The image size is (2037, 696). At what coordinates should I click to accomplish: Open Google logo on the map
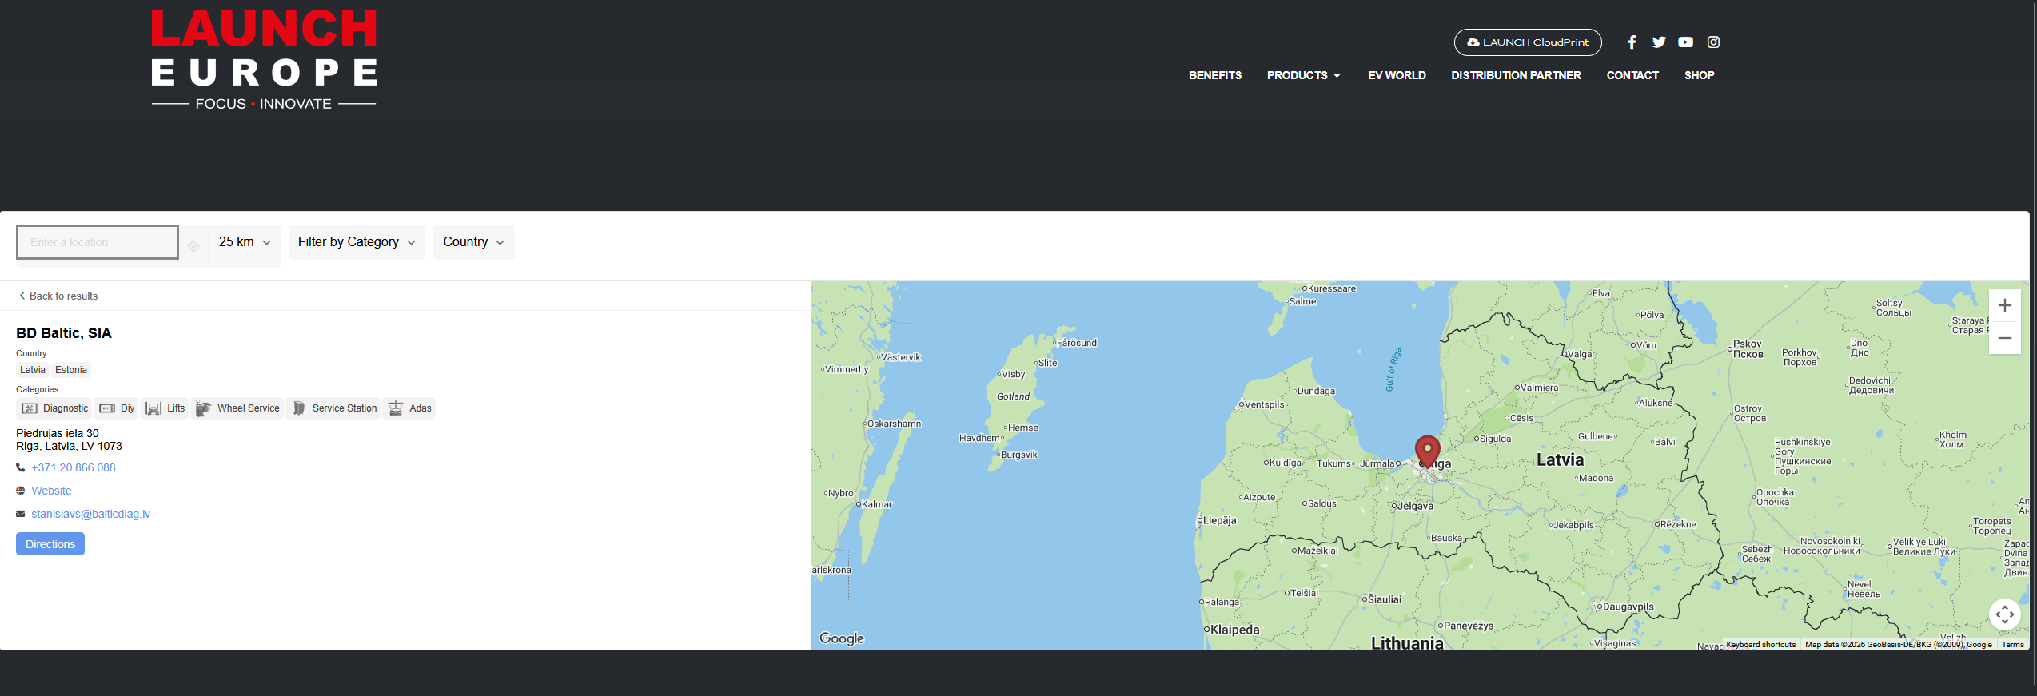click(842, 638)
